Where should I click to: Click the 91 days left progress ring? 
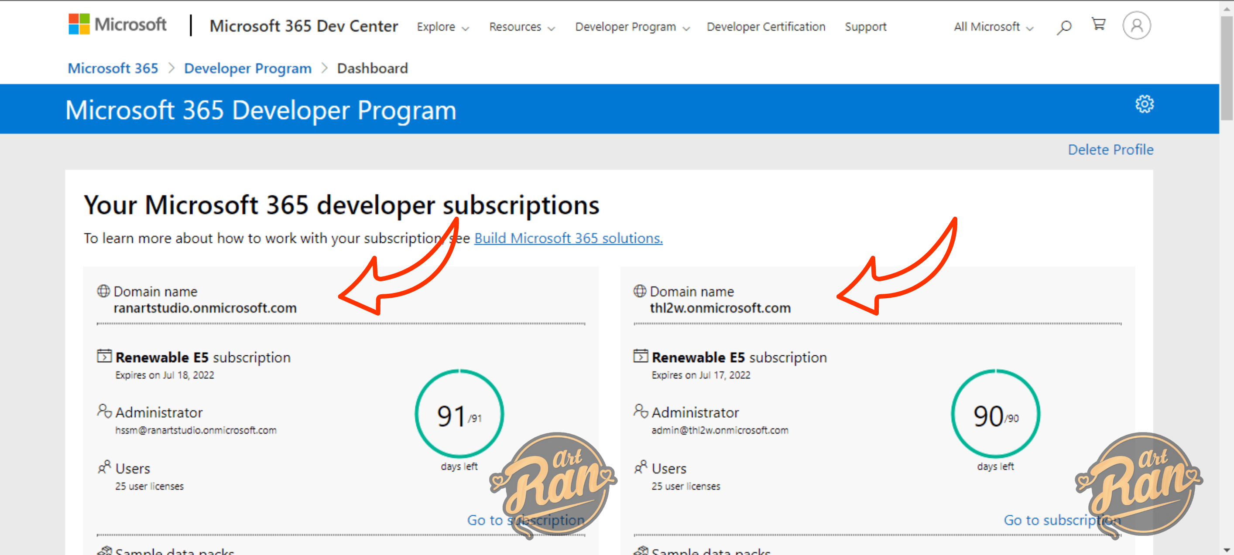459,414
